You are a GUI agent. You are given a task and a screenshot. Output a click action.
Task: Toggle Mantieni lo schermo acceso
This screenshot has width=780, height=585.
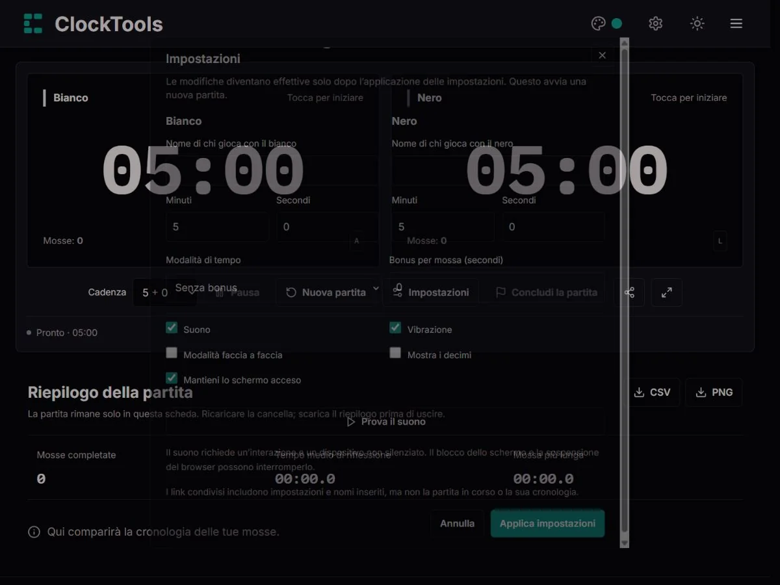(x=172, y=378)
